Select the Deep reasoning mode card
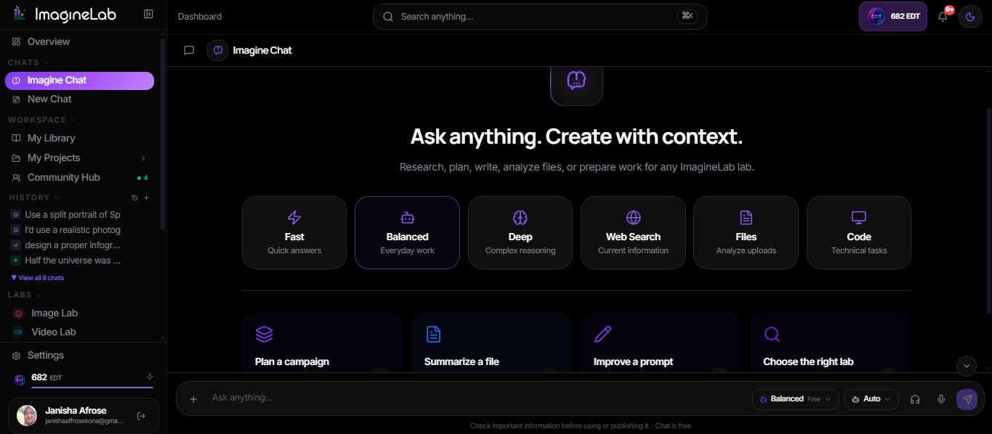The height and width of the screenshot is (434, 992). (520, 232)
